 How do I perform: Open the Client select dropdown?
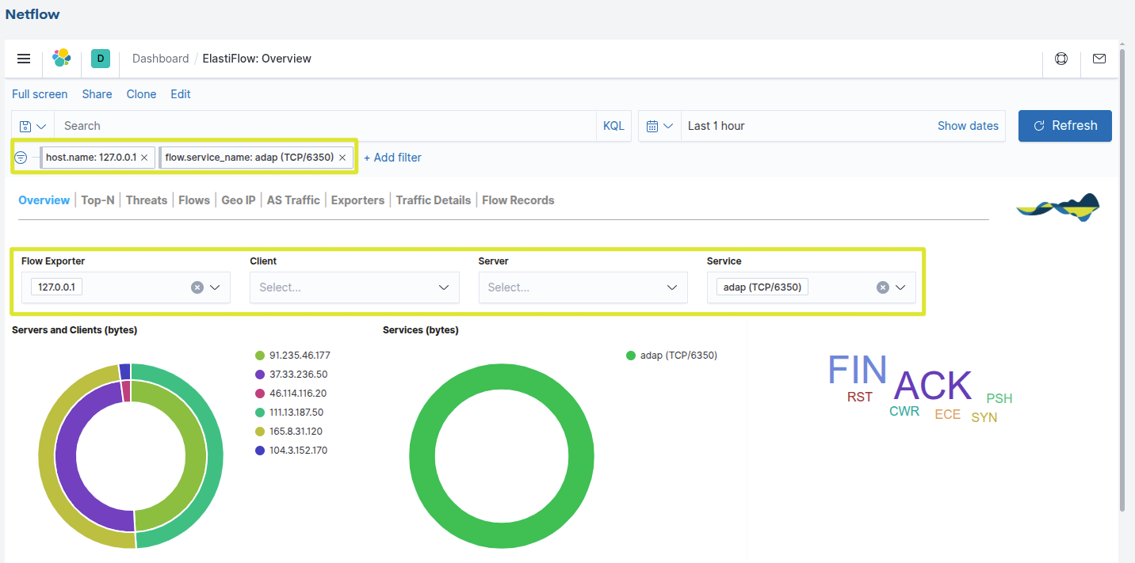[x=354, y=287]
